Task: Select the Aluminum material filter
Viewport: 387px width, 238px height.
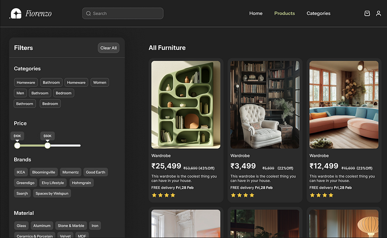Action: [x=42, y=226]
